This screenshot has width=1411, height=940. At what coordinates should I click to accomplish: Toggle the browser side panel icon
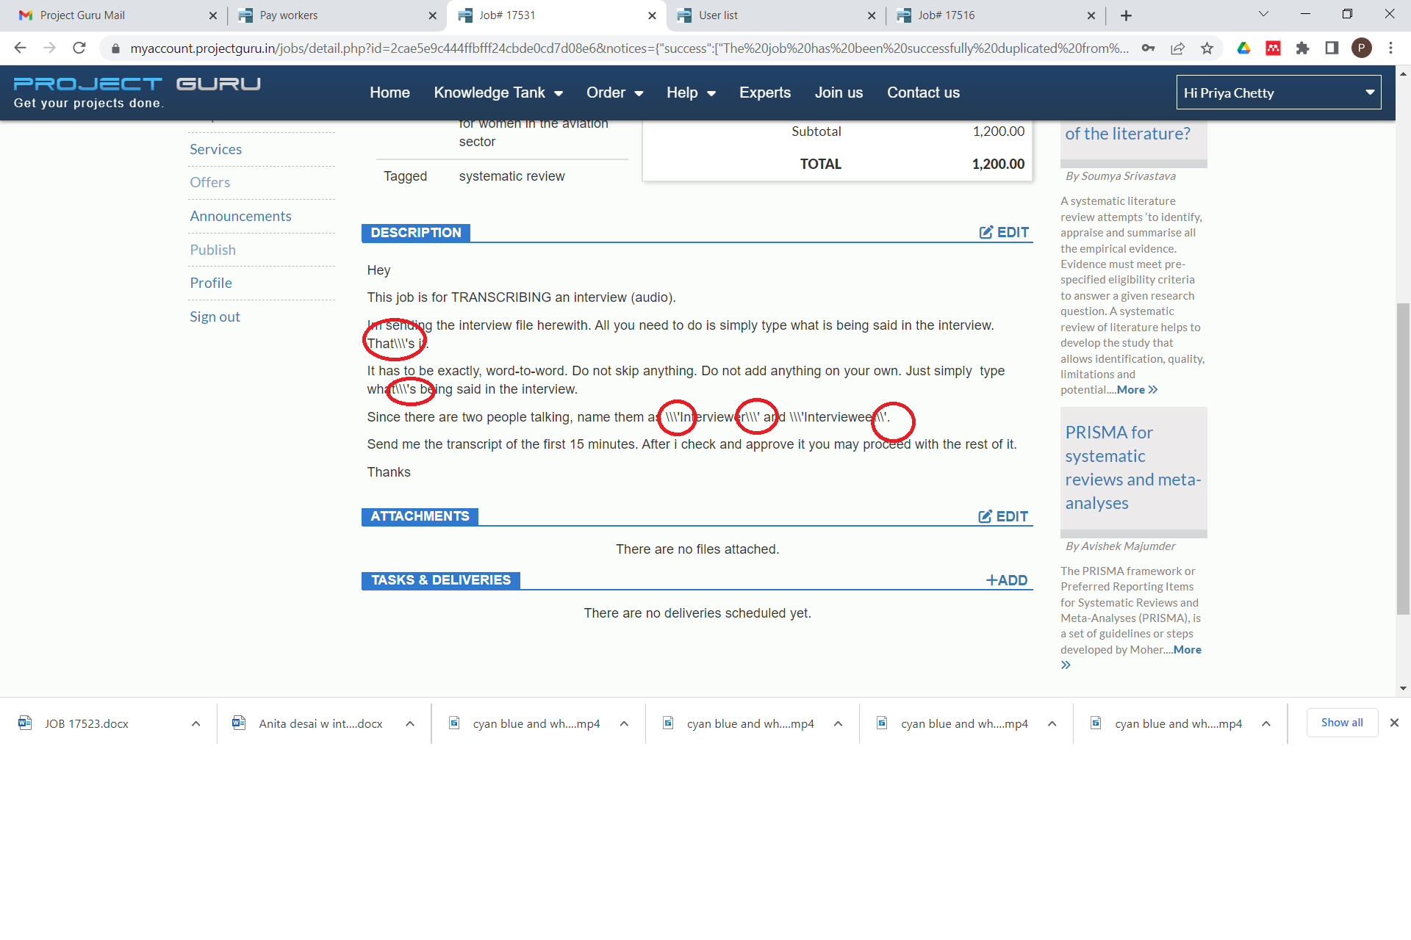[x=1332, y=48]
